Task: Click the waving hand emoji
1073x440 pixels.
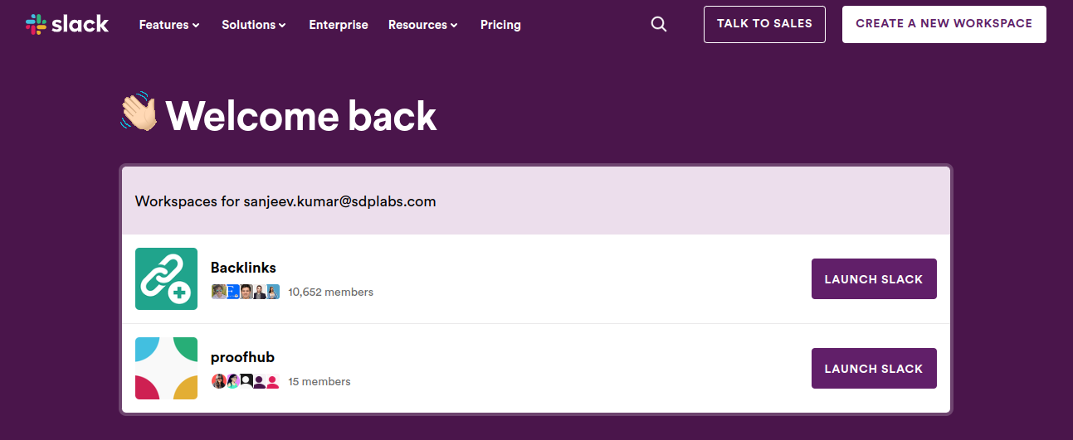Action: (x=139, y=111)
